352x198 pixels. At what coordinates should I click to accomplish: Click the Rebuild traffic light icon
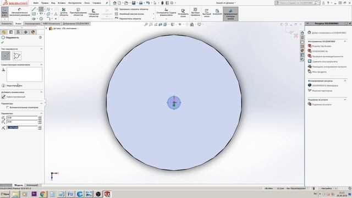(x=162, y=3)
